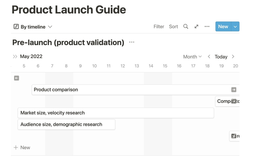257x159 pixels.
Task: Open Pre-launch group options dots
Action: point(132,42)
